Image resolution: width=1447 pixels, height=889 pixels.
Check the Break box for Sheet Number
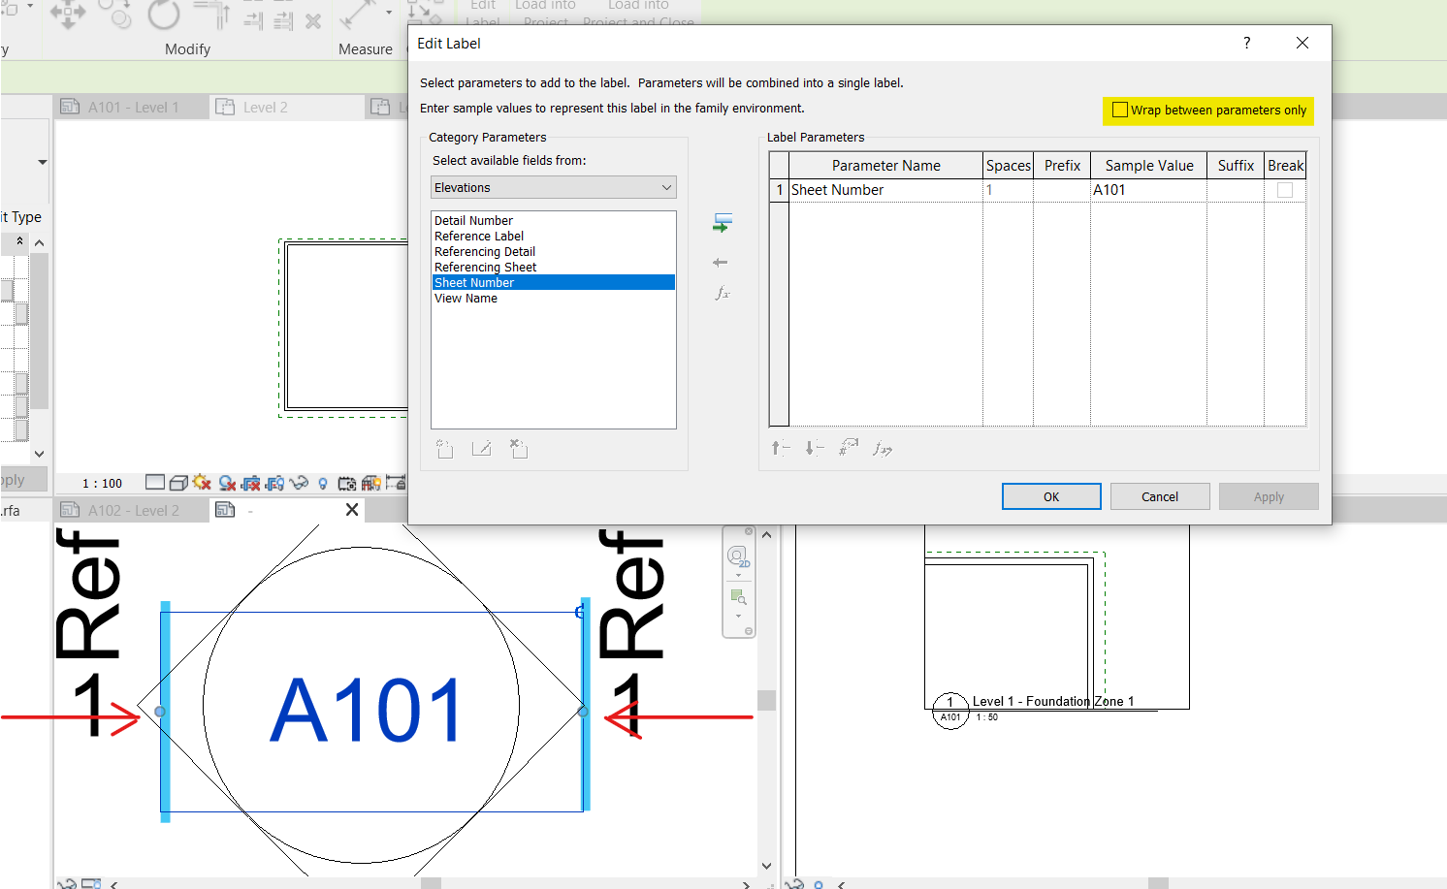point(1284,190)
